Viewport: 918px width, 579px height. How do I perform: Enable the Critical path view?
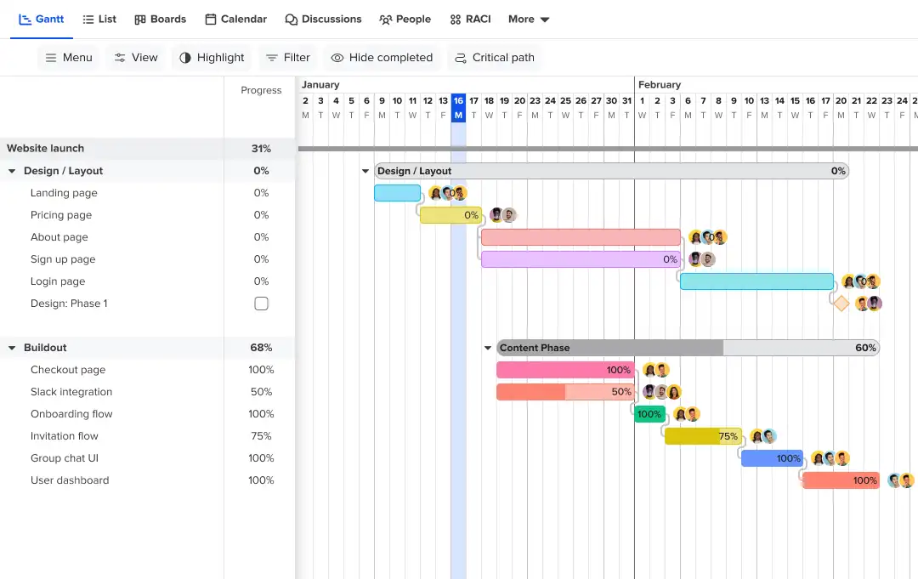pos(459,57)
